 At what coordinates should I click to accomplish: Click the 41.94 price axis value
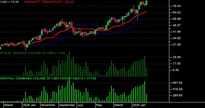click(177, 32)
